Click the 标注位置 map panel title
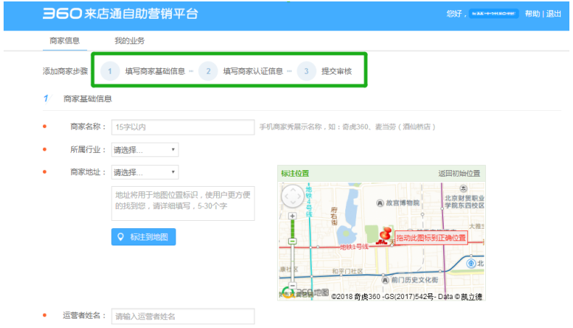The height and width of the screenshot is (328, 573). click(x=295, y=174)
